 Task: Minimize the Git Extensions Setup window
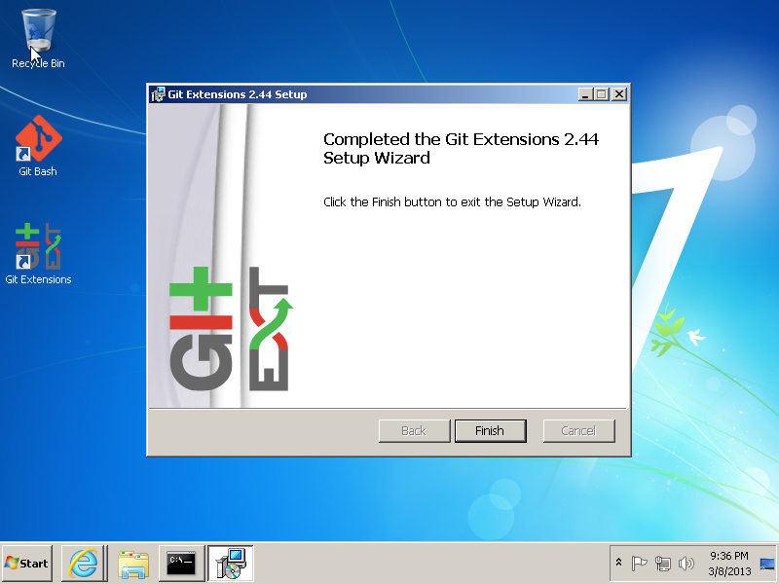[585, 93]
